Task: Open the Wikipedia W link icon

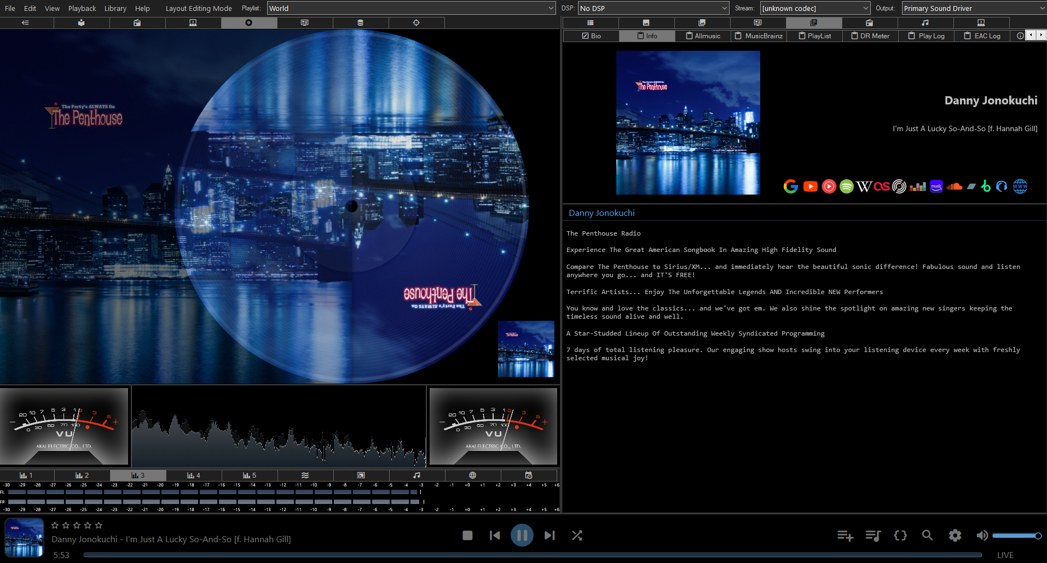Action: pos(864,186)
